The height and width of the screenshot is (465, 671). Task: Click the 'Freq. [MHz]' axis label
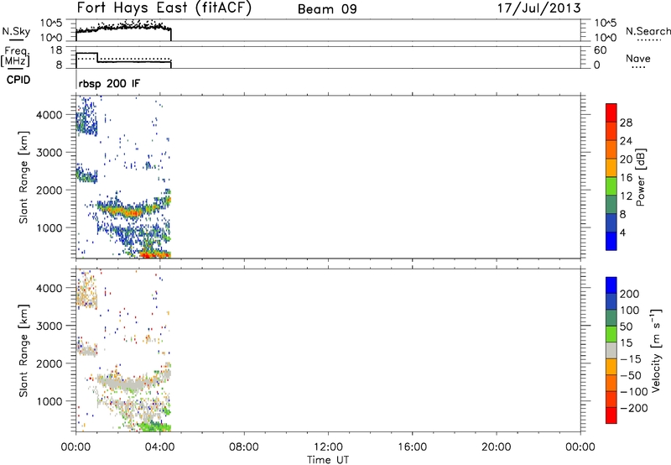click(x=15, y=56)
